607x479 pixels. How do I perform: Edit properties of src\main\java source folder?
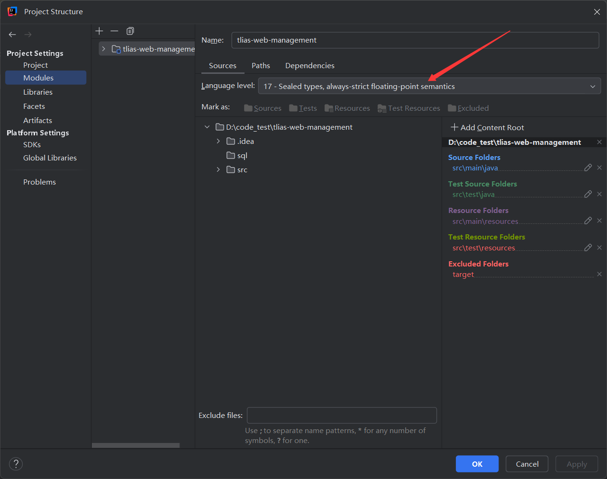(x=588, y=168)
